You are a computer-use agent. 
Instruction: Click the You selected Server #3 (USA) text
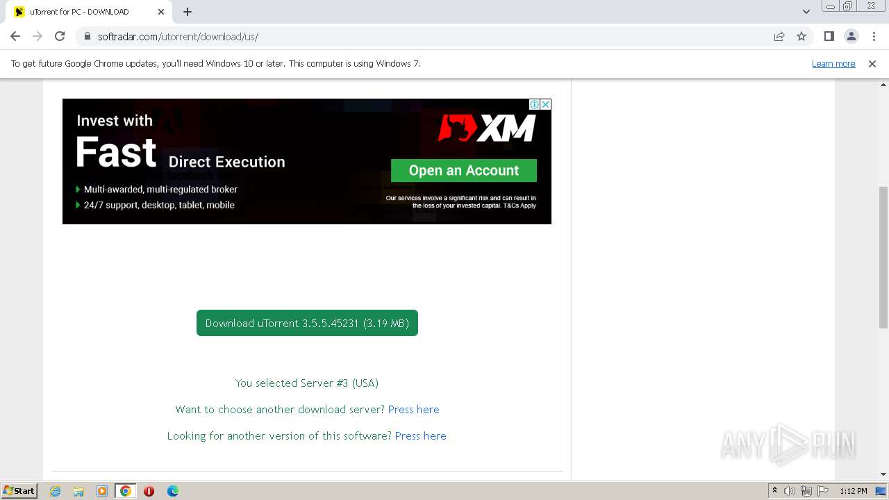tap(307, 383)
